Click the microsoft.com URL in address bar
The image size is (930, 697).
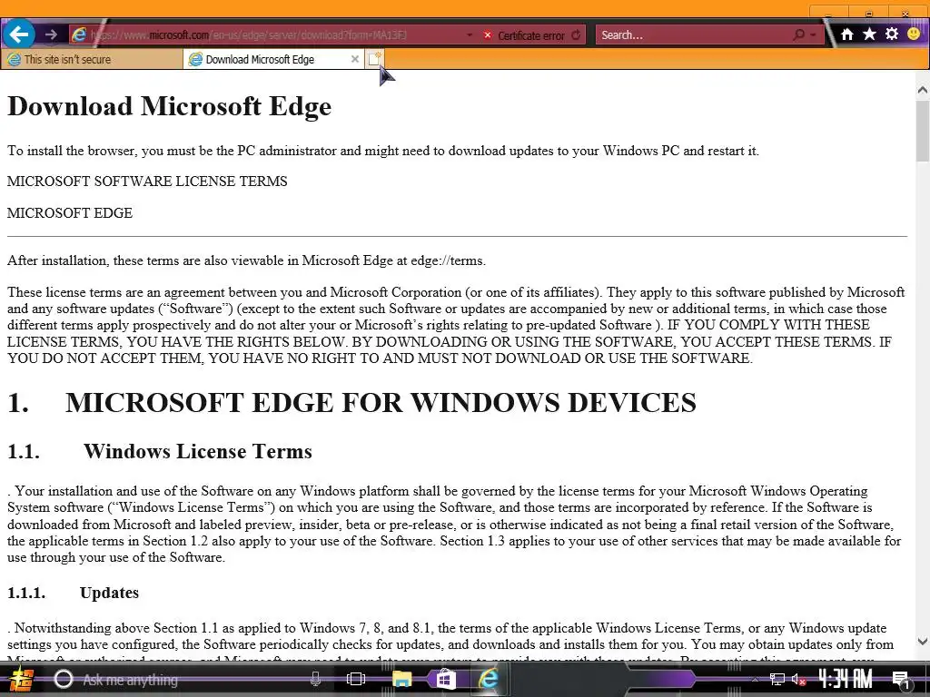tap(249, 35)
